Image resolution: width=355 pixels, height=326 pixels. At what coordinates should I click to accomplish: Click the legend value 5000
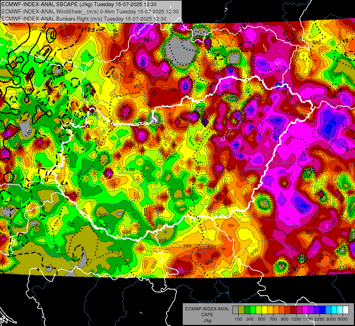343,319
